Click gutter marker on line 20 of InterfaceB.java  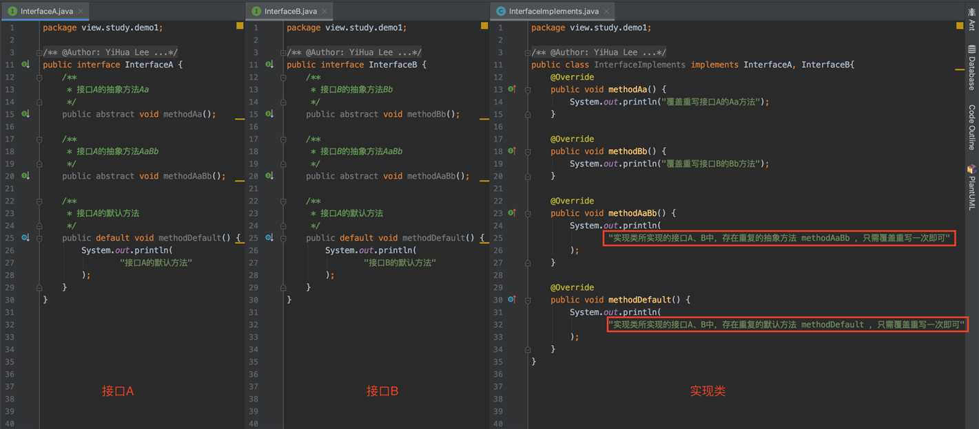coord(269,176)
